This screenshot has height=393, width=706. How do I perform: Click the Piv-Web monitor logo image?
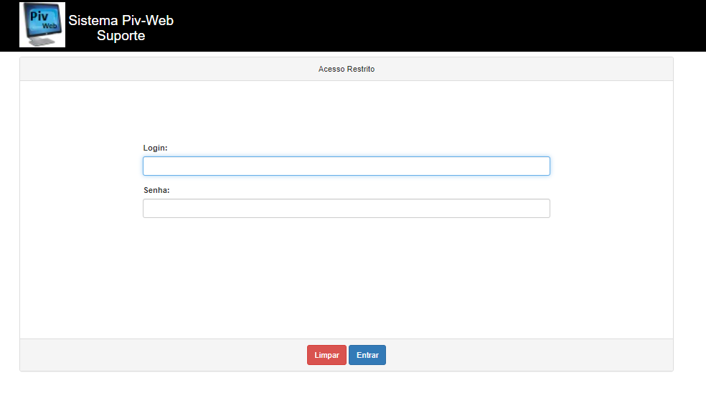42,25
